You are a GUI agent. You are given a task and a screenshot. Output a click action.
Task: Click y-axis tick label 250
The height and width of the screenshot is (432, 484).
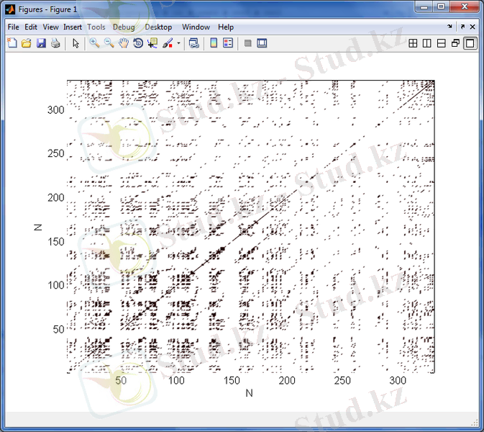(56, 153)
